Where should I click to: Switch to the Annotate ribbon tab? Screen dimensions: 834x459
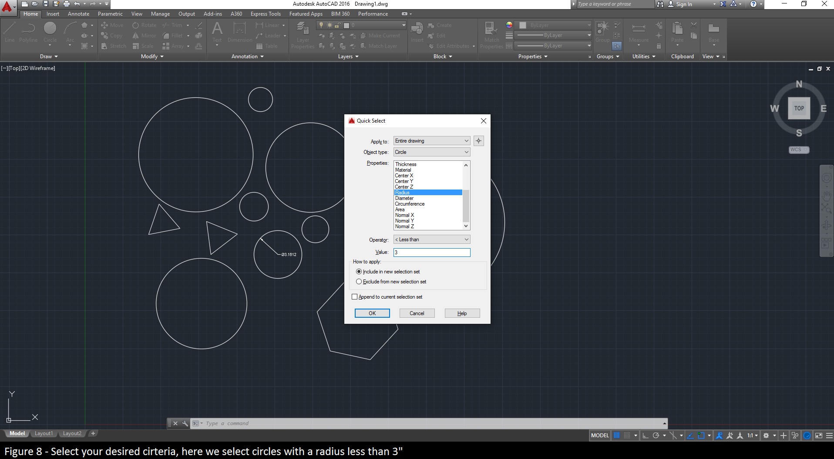point(78,13)
